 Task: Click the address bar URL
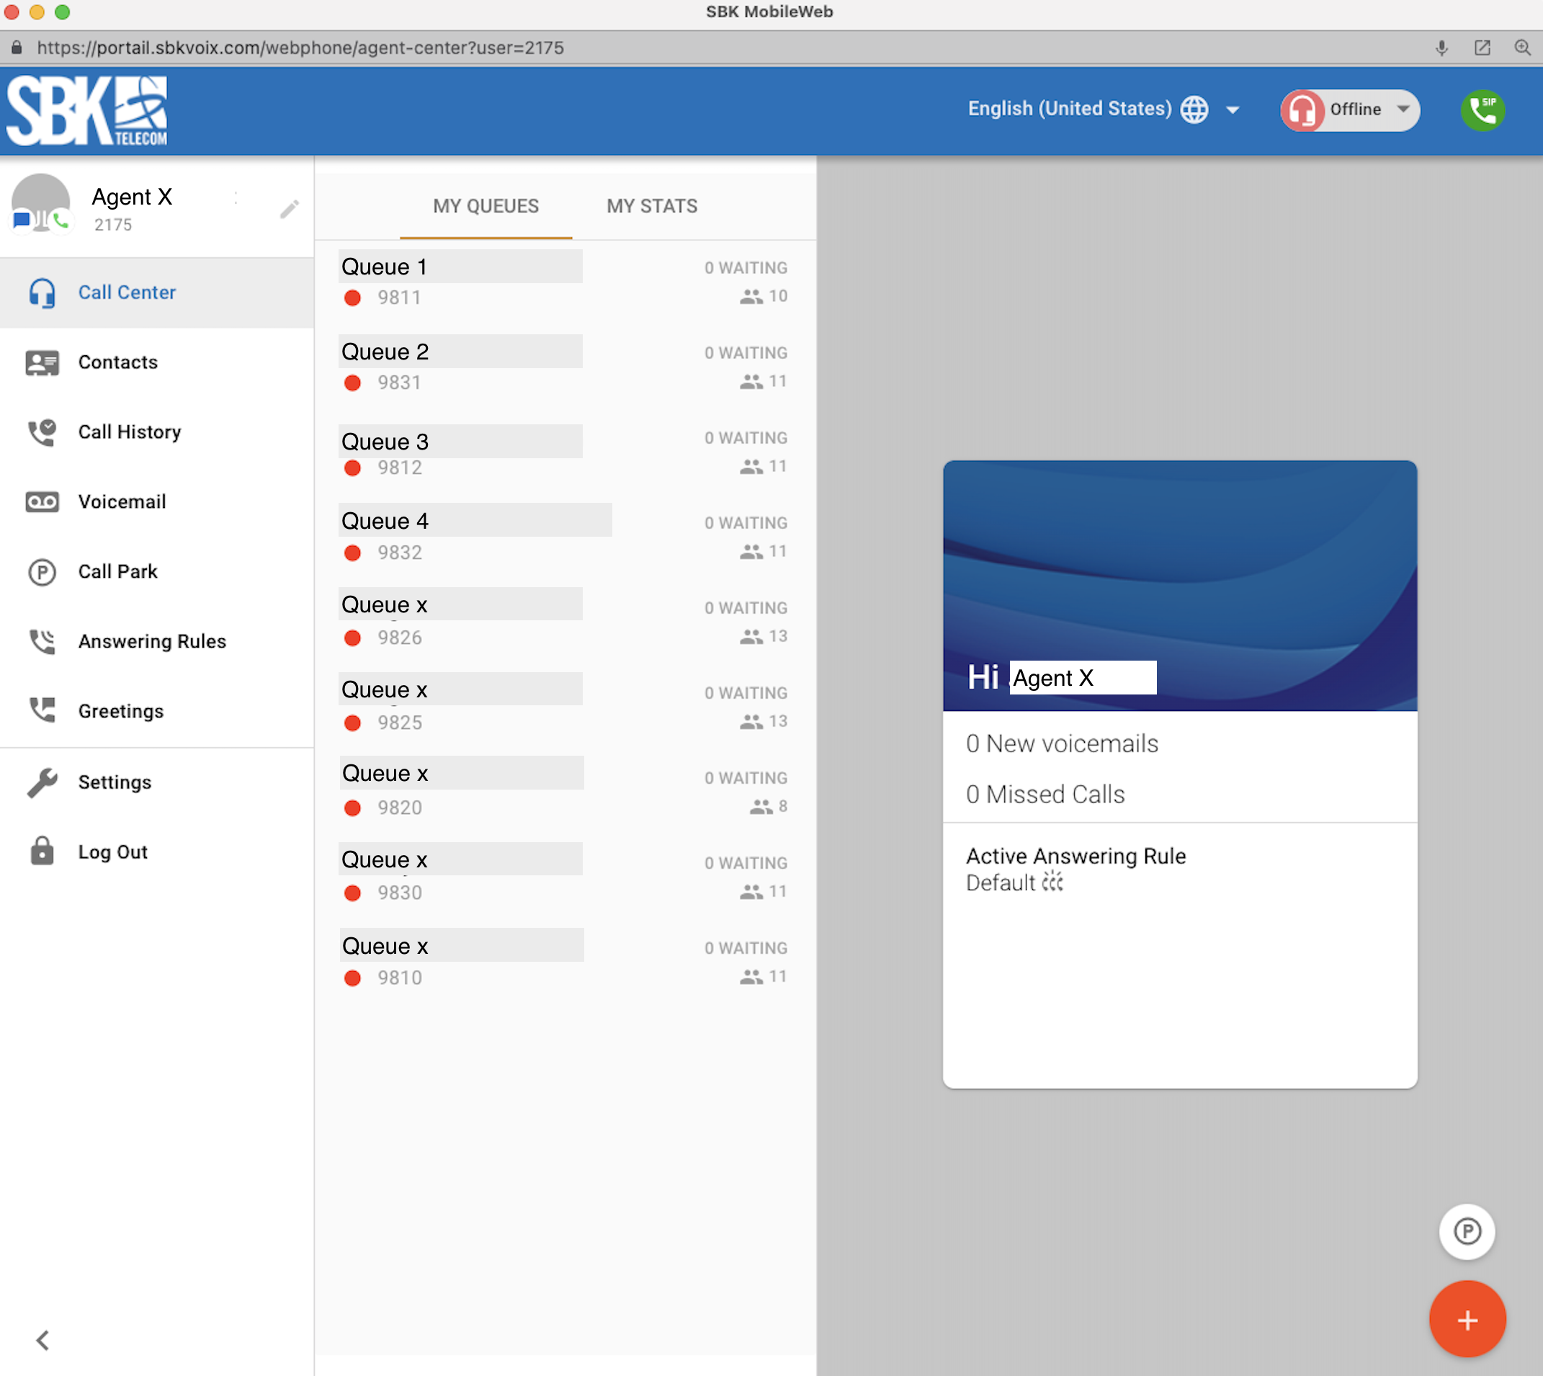[x=300, y=48]
